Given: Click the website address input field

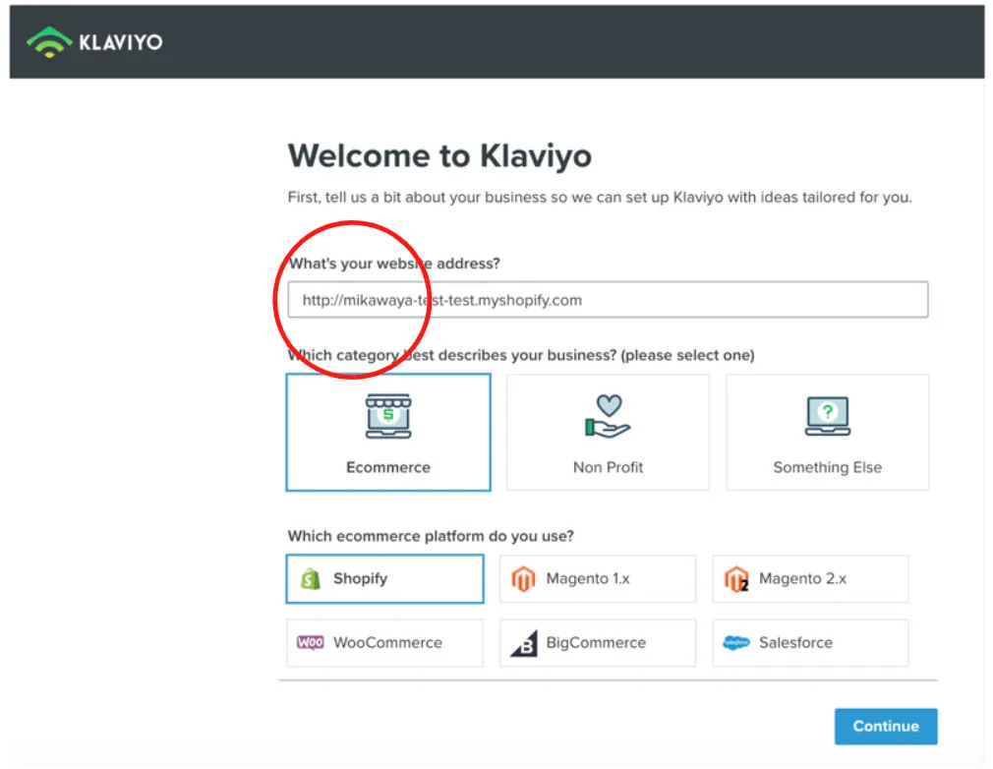Looking at the screenshot, I should (608, 300).
